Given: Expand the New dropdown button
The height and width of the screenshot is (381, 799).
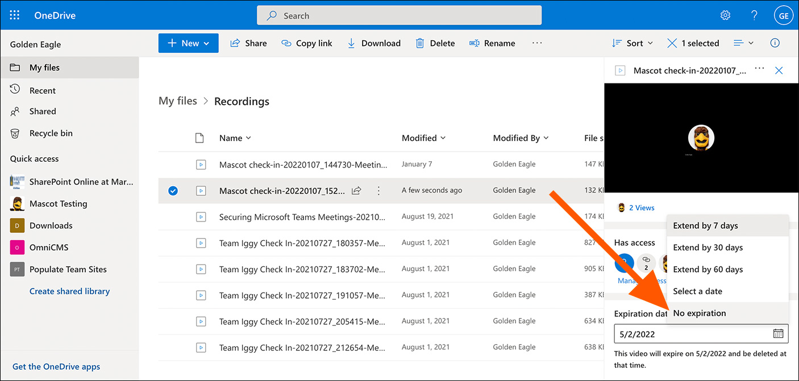Looking at the screenshot, I should 188,43.
